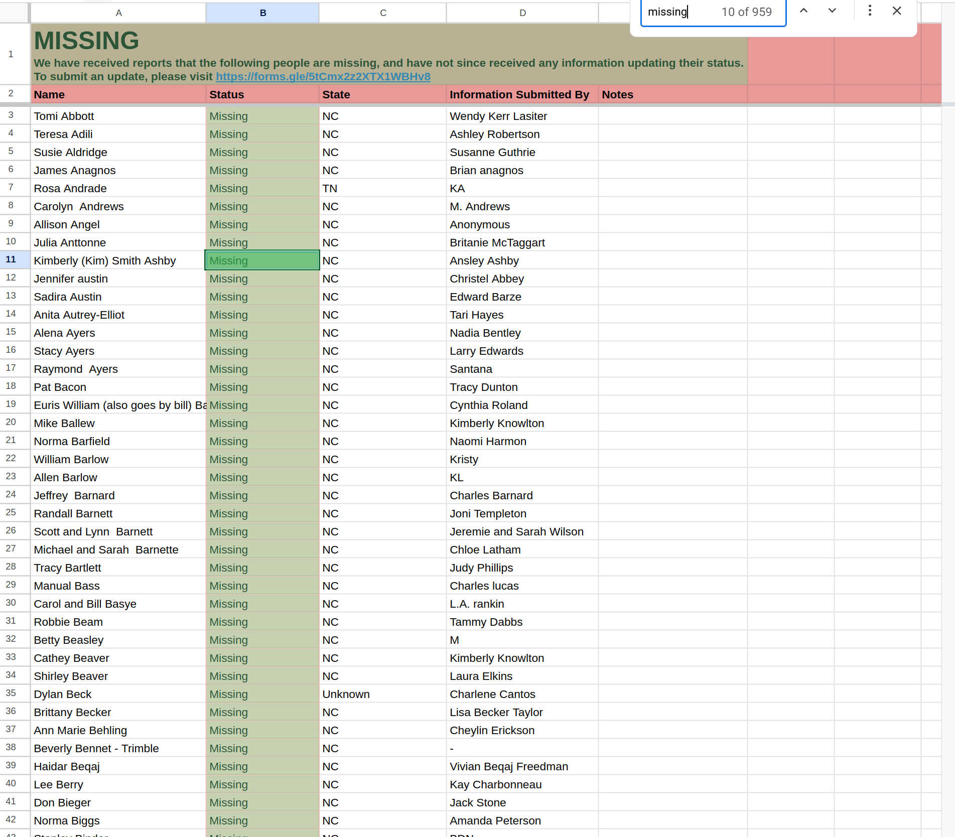This screenshot has width=955, height=837.
Task: Select the 'Ansley Ashby' cell
Action: coord(522,260)
